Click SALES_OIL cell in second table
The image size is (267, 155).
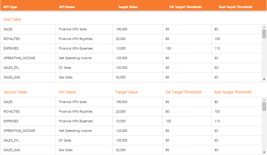11,141
